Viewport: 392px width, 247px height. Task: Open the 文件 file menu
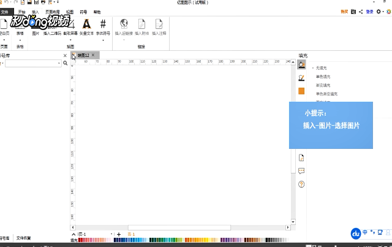tap(4, 12)
